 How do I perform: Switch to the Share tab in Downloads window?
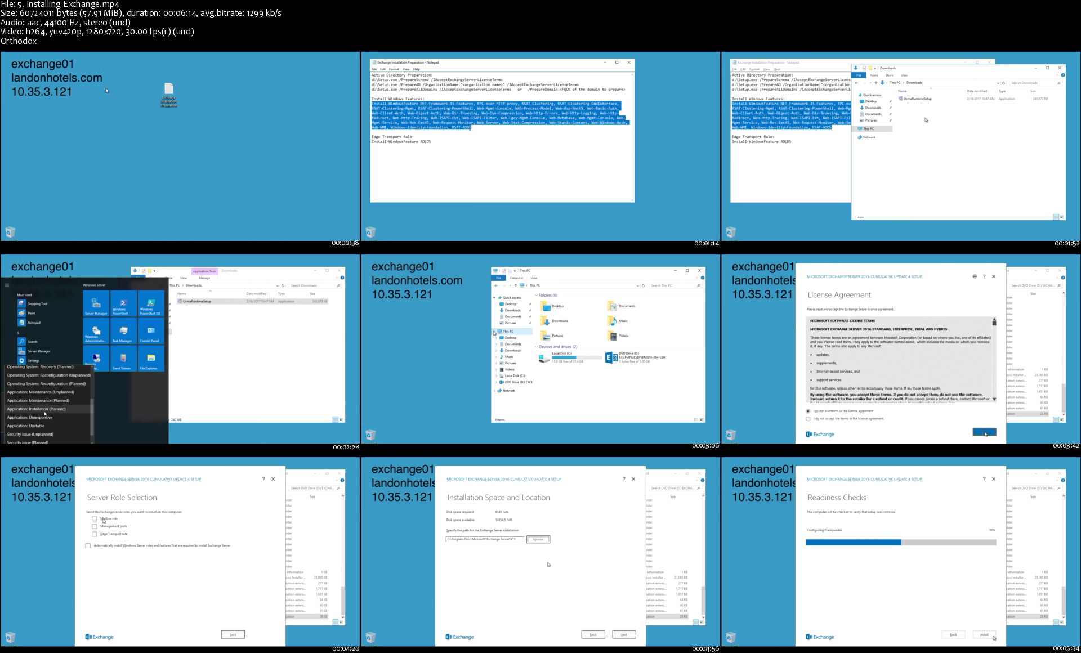[889, 75]
